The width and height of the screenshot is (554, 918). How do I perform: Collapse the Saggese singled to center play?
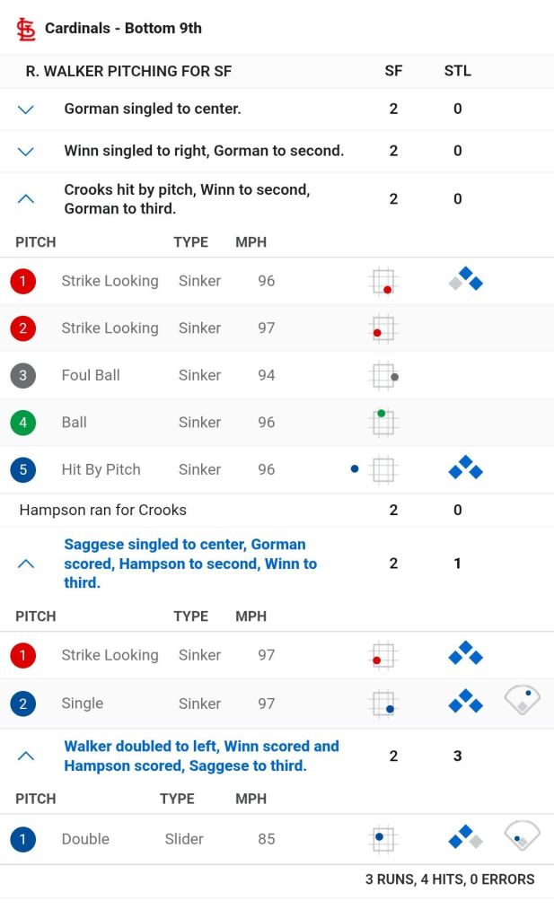point(26,564)
